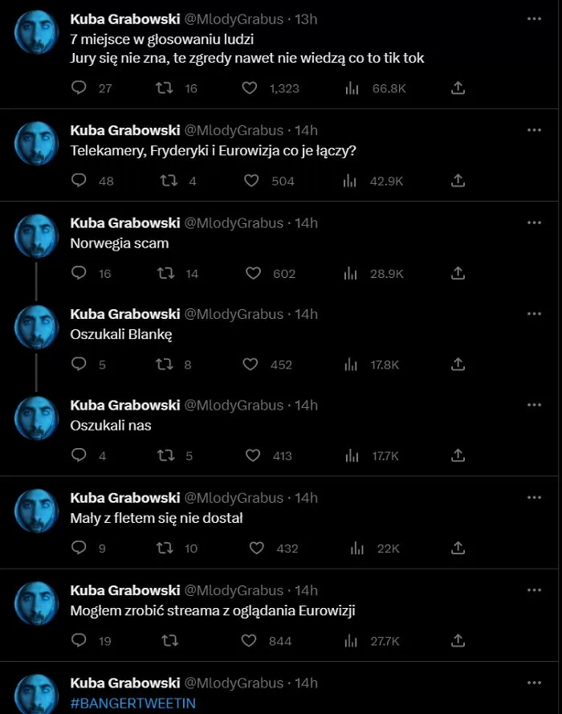Open more options on 'Mogłem zrobić streama' tweet
562x714 pixels.
[x=534, y=590]
